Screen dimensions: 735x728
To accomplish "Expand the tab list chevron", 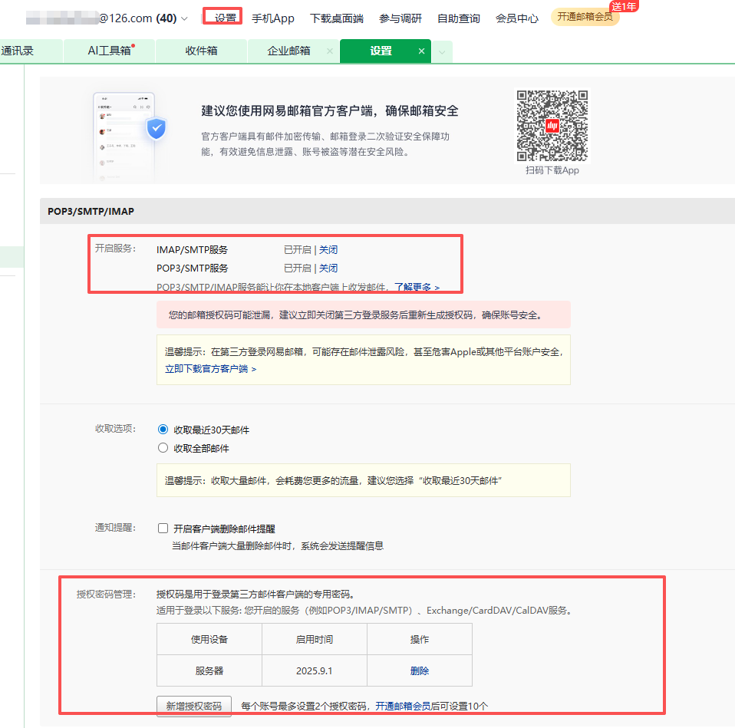I will [x=442, y=52].
